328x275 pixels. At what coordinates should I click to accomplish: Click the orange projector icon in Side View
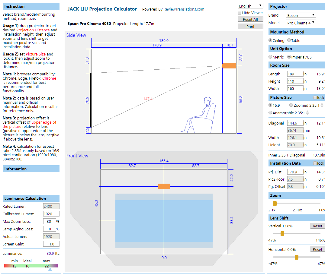[x=229, y=66]
